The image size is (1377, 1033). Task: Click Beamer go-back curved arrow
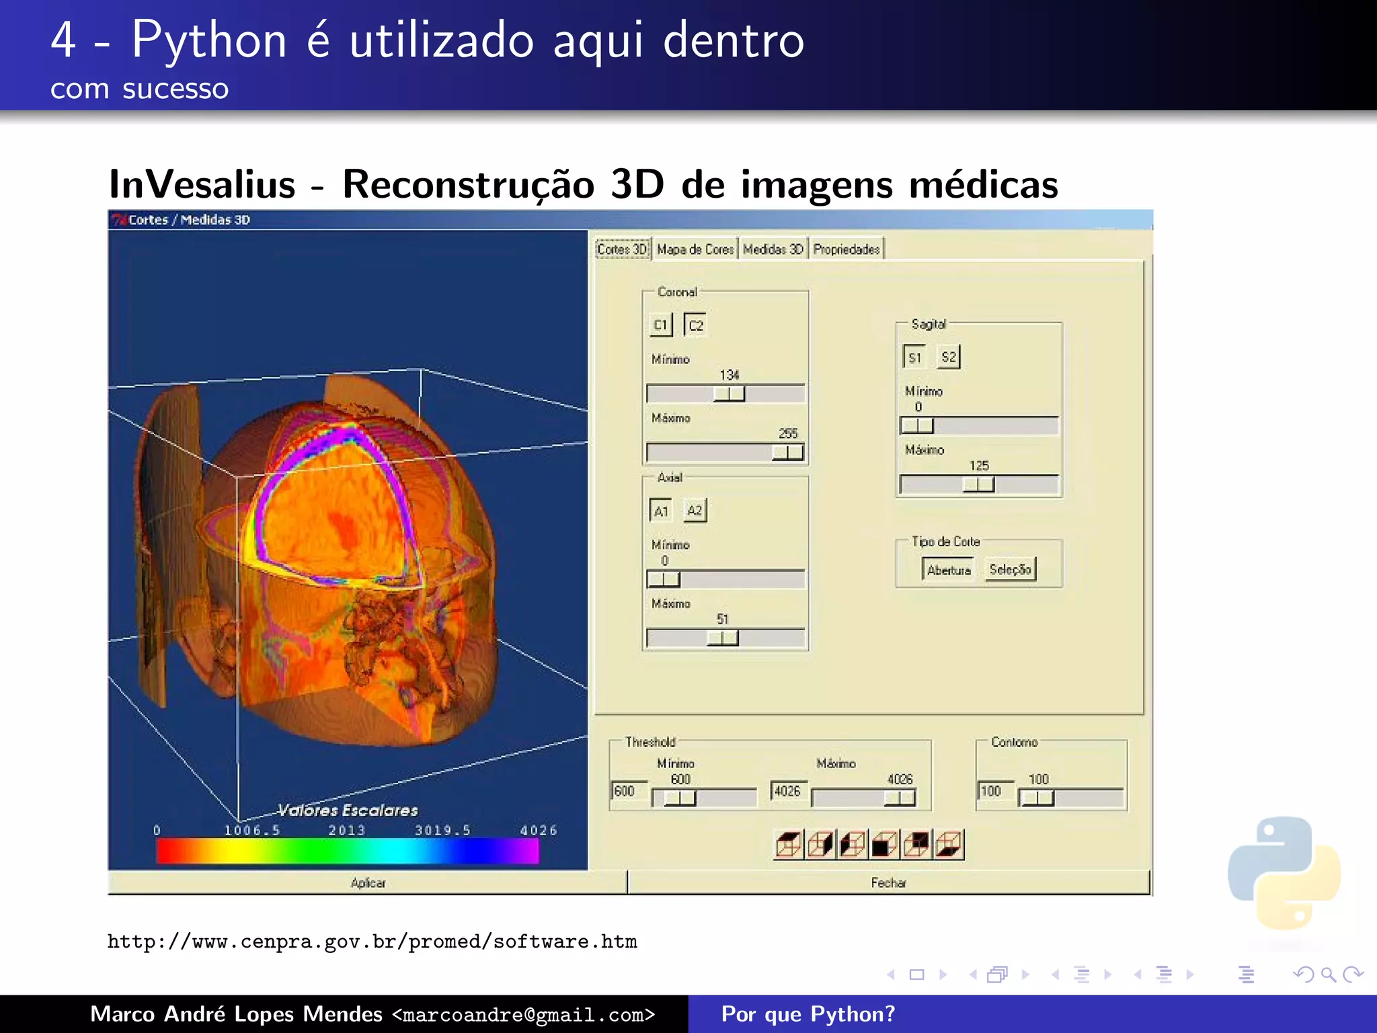point(1303,974)
